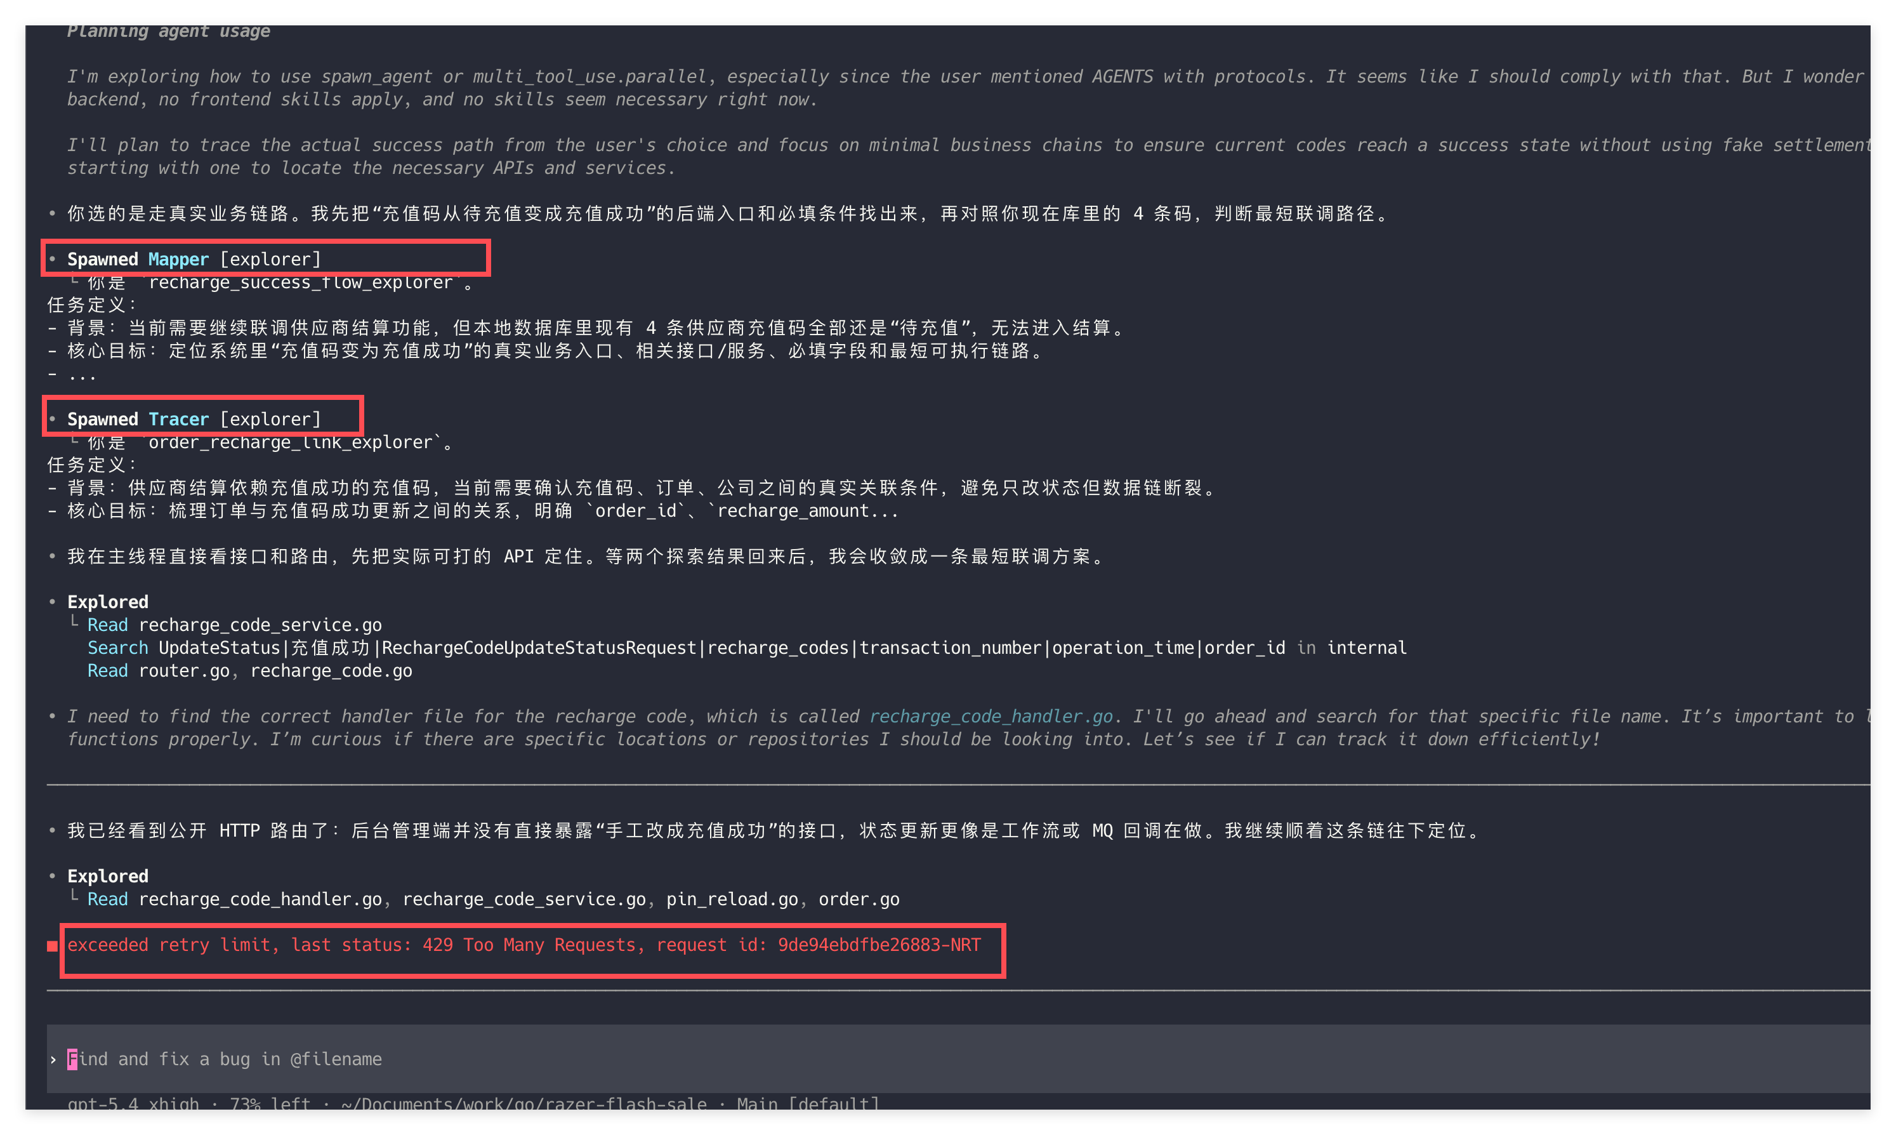Click the italic 'I'm exploring how to use spawn_agent' paragraph
This screenshot has height=1135, width=1896.
(968, 88)
